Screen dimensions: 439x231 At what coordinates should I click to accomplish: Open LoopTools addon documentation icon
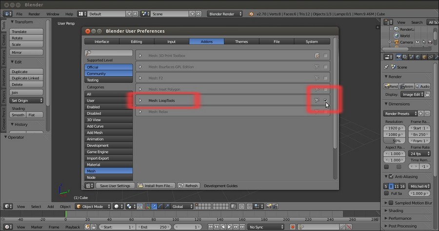(317, 100)
